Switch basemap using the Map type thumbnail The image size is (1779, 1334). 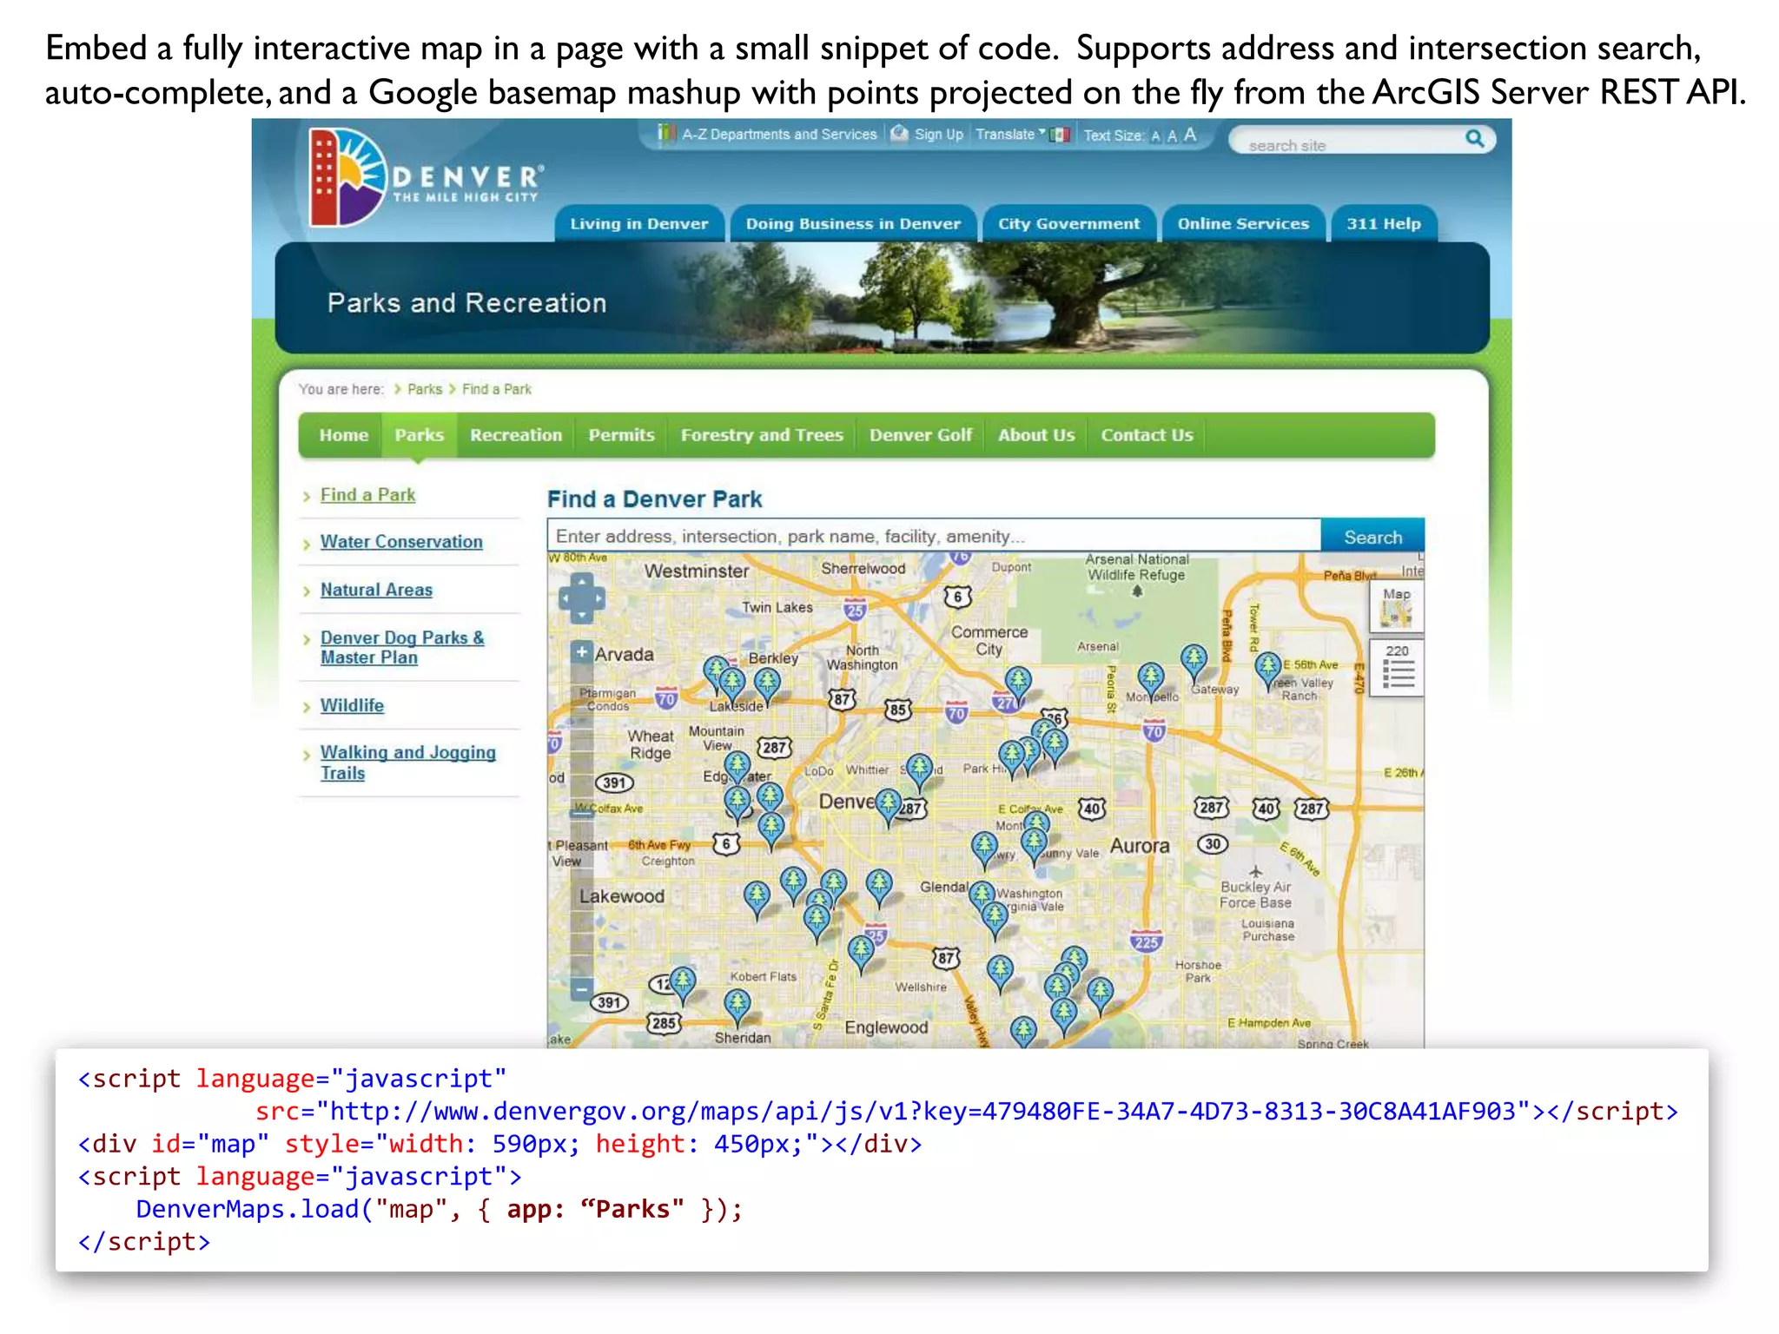1397,606
